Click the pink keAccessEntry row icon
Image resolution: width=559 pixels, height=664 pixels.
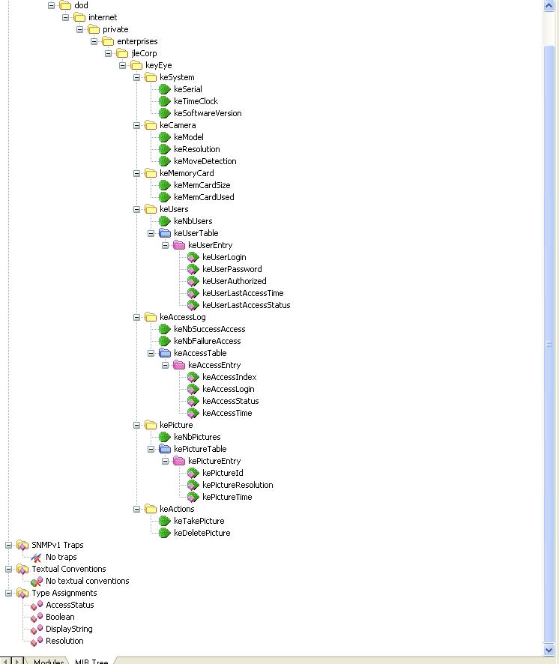(x=179, y=366)
